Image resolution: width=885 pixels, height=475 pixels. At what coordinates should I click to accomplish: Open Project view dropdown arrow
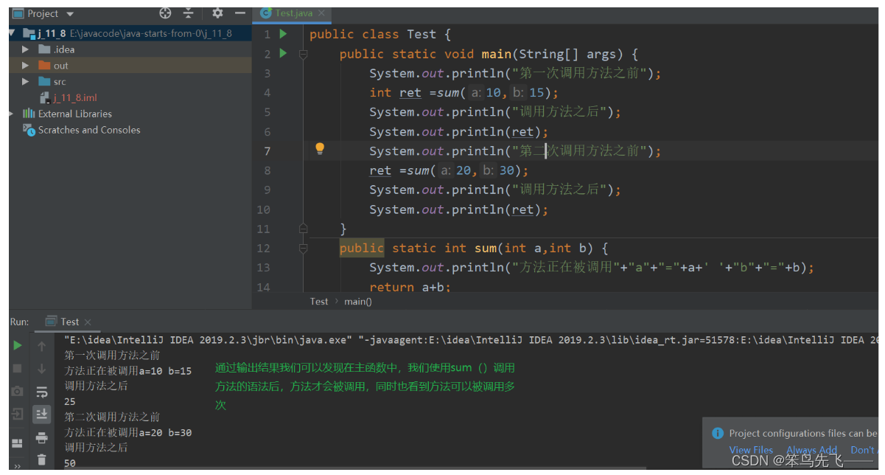(x=70, y=14)
